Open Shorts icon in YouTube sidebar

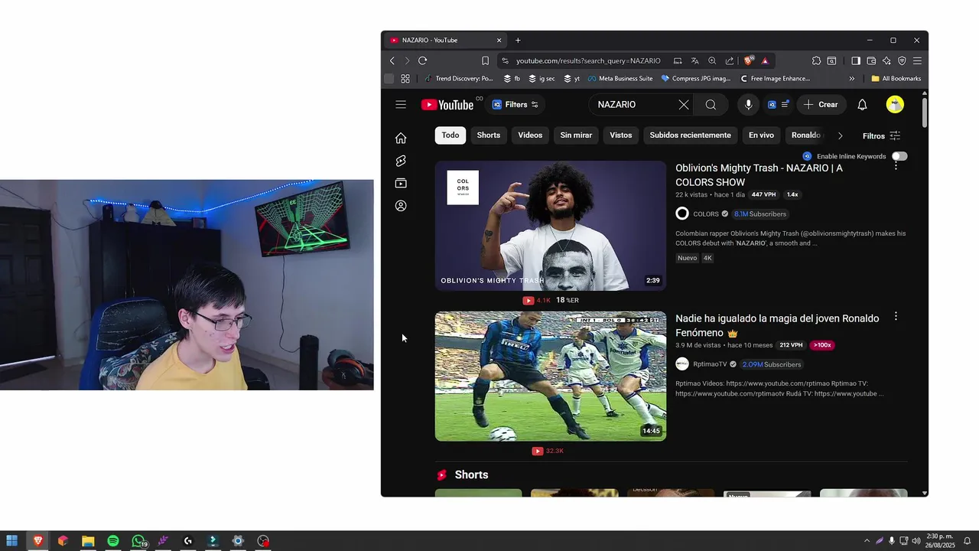click(401, 161)
